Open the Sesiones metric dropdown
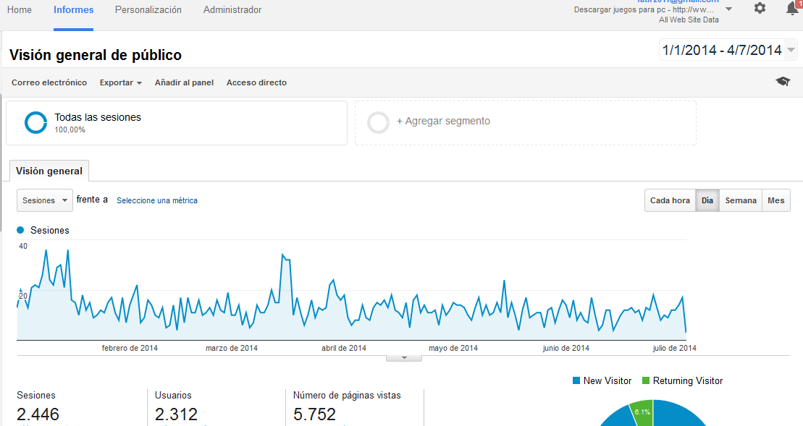This screenshot has width=803, height=426. pos(45,200)
